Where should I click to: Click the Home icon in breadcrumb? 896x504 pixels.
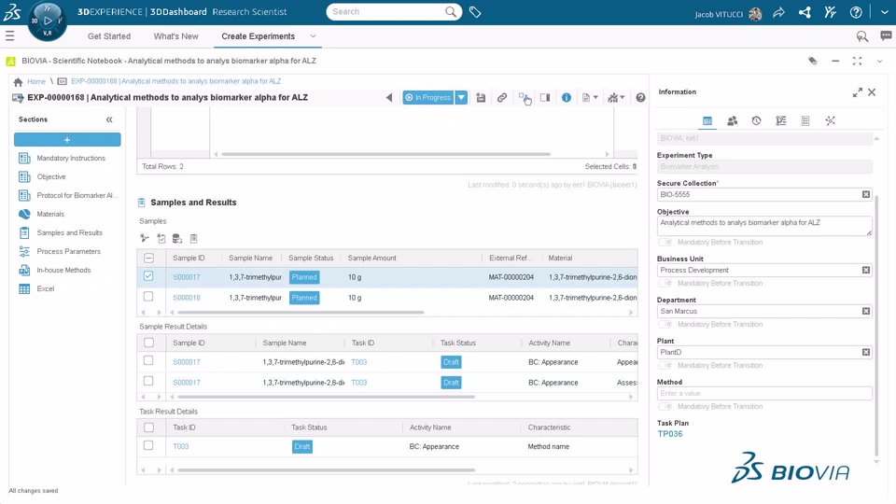point(19,82)
